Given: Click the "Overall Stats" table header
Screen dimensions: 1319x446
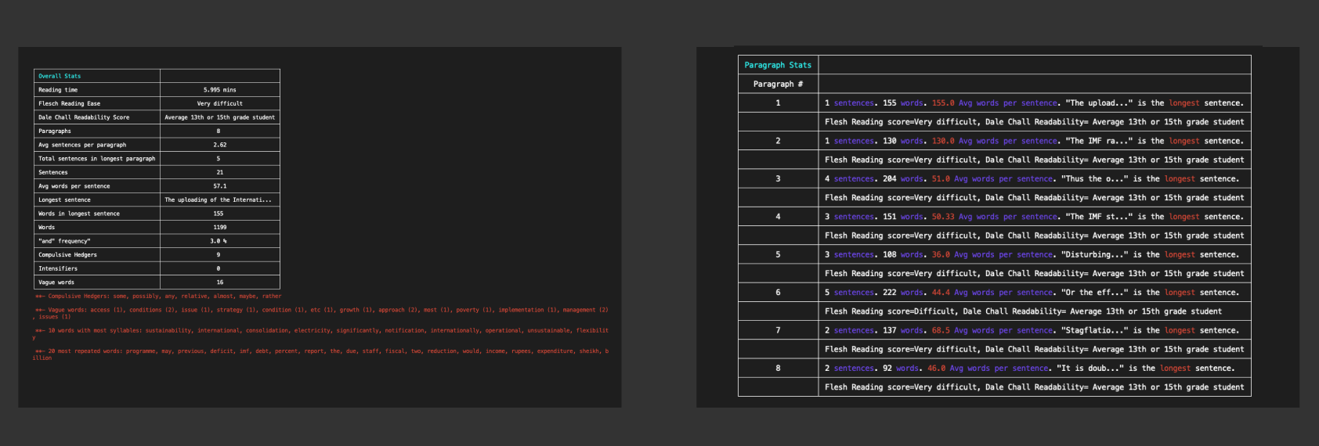Looking at the screenshot, I should [60, 76].
